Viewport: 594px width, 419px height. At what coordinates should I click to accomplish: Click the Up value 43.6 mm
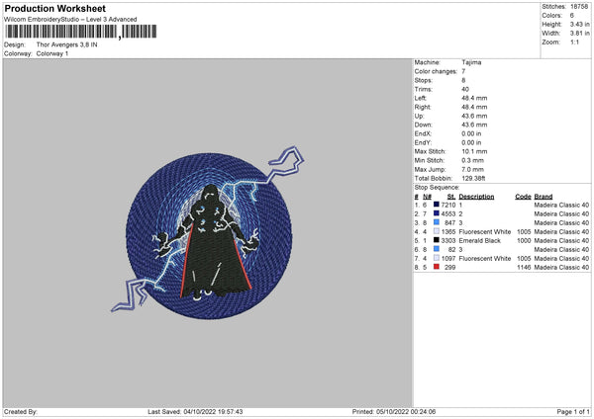[x=474, y=116]
